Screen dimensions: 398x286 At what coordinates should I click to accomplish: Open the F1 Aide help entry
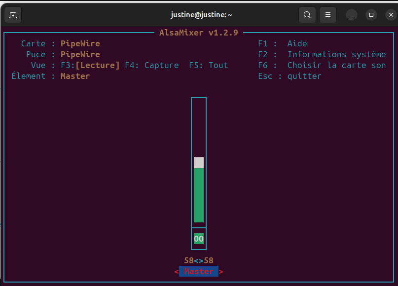coord(283,43)
